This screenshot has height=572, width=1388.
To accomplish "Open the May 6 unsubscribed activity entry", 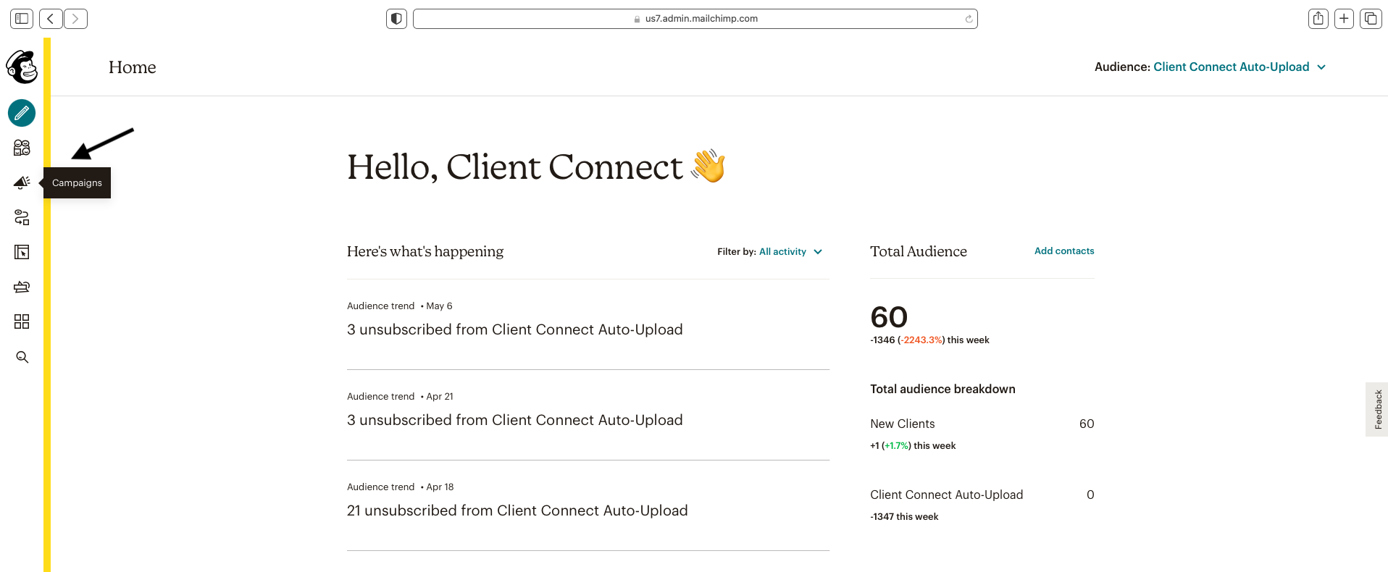I will tap(514, 329).
